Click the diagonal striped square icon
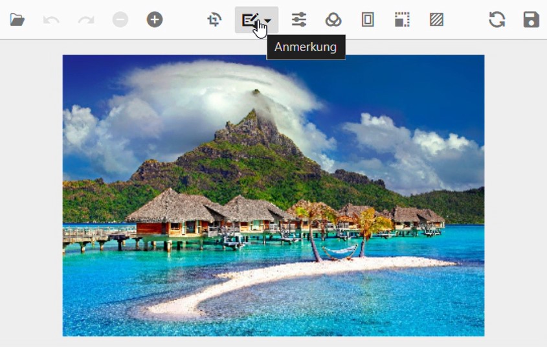The image size is (547, 347). tap(436, 19)
